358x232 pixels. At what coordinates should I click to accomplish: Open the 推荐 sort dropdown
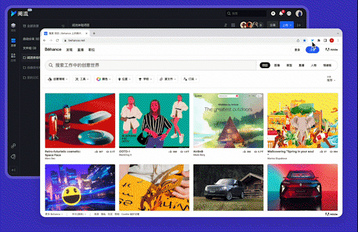pos(331,80)
